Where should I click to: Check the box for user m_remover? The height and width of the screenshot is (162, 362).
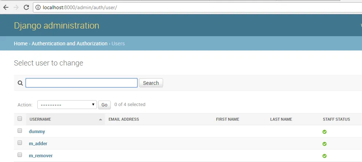[20, 155]
